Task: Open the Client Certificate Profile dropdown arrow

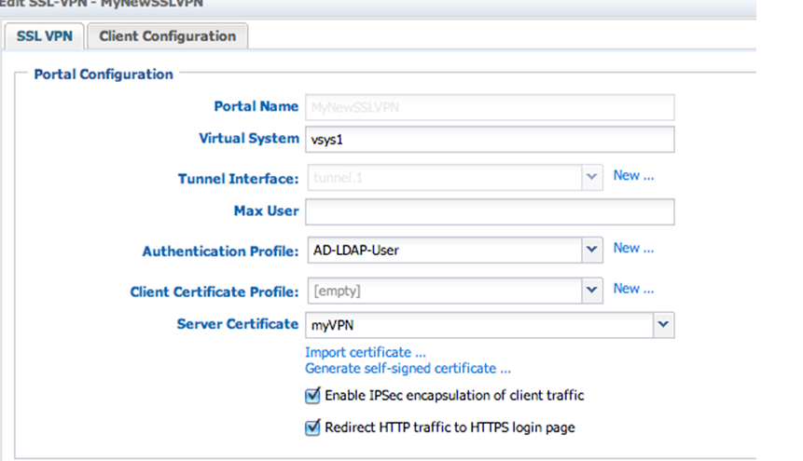Action: (x=592, y=291)
